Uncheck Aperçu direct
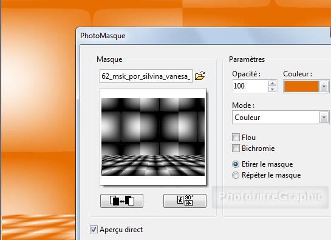 (94, 230)
